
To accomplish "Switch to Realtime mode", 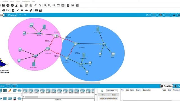I will [x=166, y=86].
